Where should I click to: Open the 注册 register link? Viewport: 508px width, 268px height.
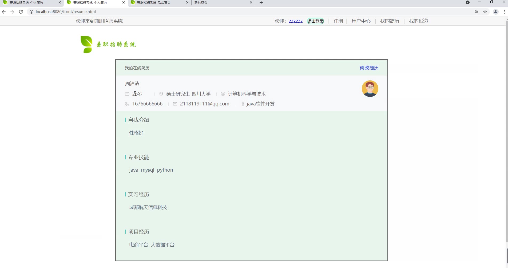coord(338,21)
